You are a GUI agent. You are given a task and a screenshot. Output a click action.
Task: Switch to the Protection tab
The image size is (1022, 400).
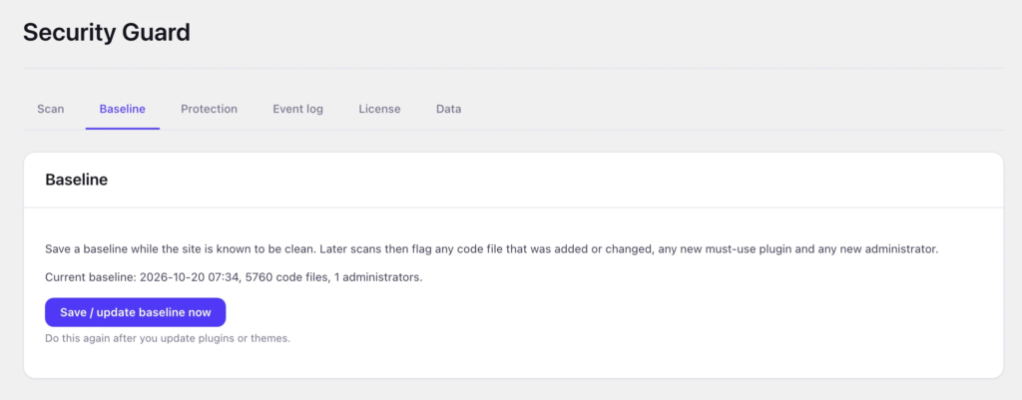coord(210,109)
